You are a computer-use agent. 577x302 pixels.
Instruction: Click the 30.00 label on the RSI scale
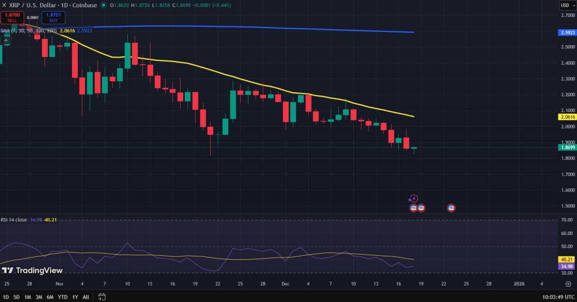coord(567,273)
